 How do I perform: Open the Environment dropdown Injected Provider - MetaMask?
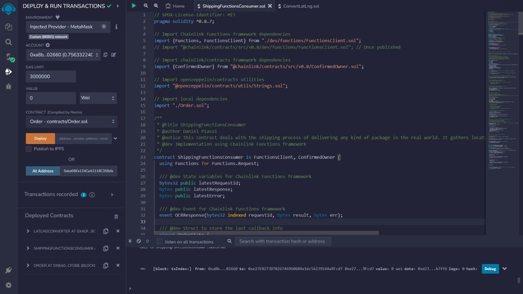click(x=68, y=27)
